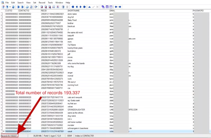Open the Search menu
Viewport: 211px width, 138px height.
(x=21, y=3)
